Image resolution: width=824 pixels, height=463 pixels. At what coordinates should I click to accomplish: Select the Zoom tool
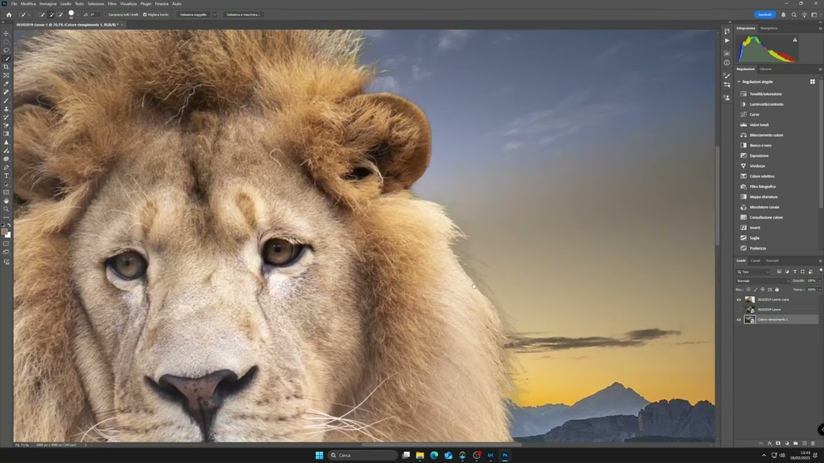click(6, 209)
